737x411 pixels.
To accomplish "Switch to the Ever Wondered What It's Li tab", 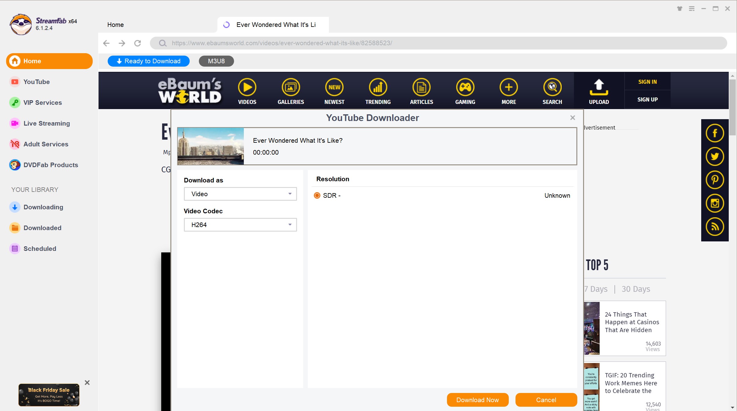I will (273, 25).
